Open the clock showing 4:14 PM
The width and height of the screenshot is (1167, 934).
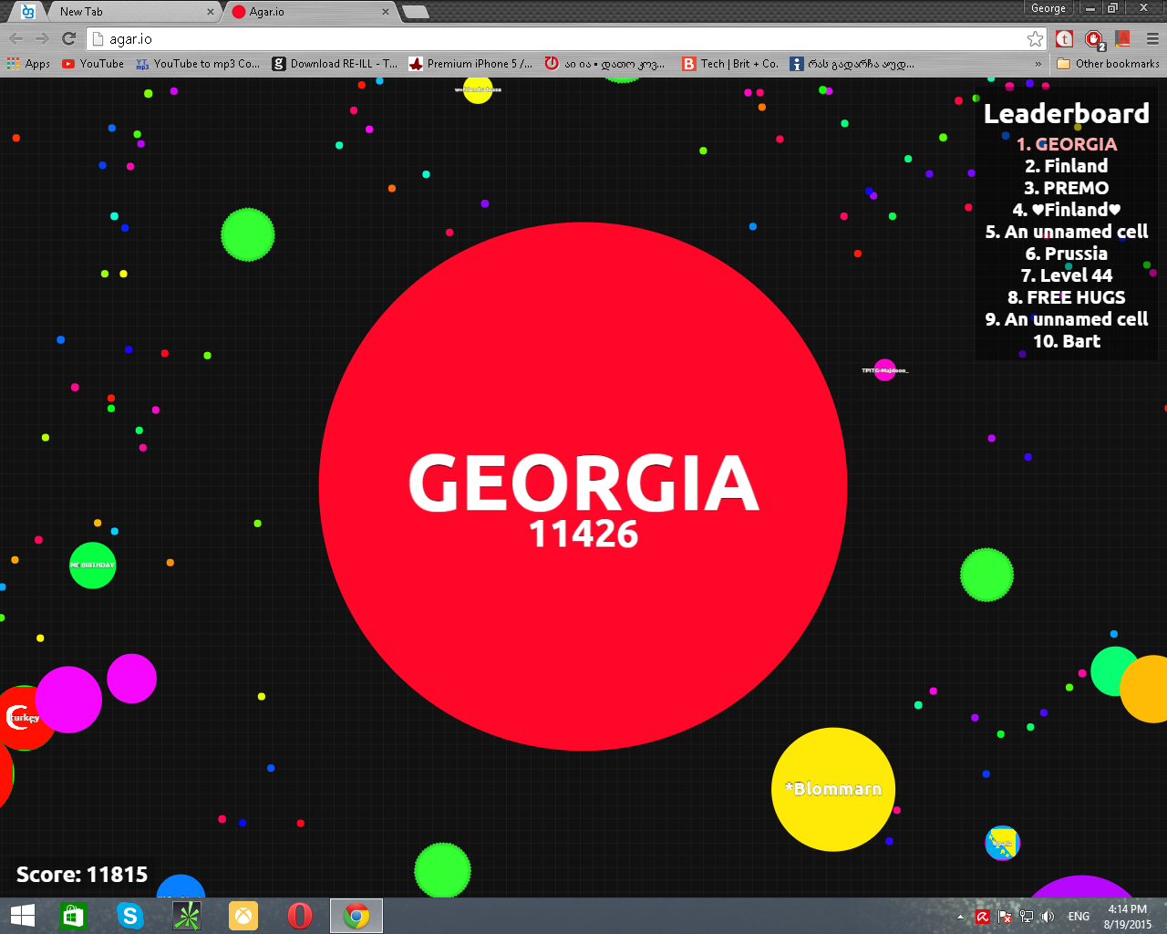coord(1128,916)
